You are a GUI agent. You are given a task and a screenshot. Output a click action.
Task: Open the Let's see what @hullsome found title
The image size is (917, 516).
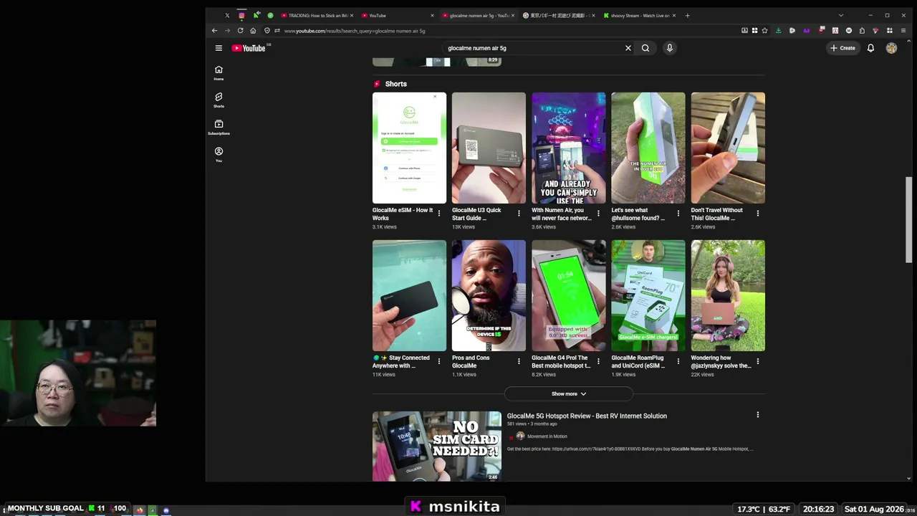[x=638, y=214]
